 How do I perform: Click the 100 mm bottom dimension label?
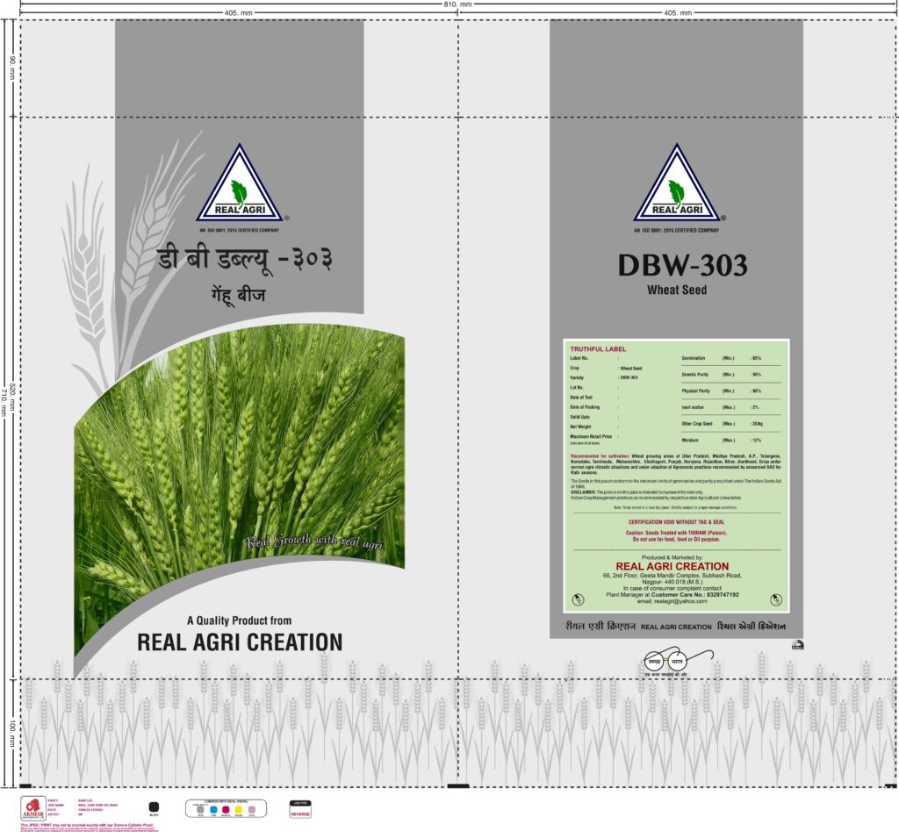[x=12, y=734]
